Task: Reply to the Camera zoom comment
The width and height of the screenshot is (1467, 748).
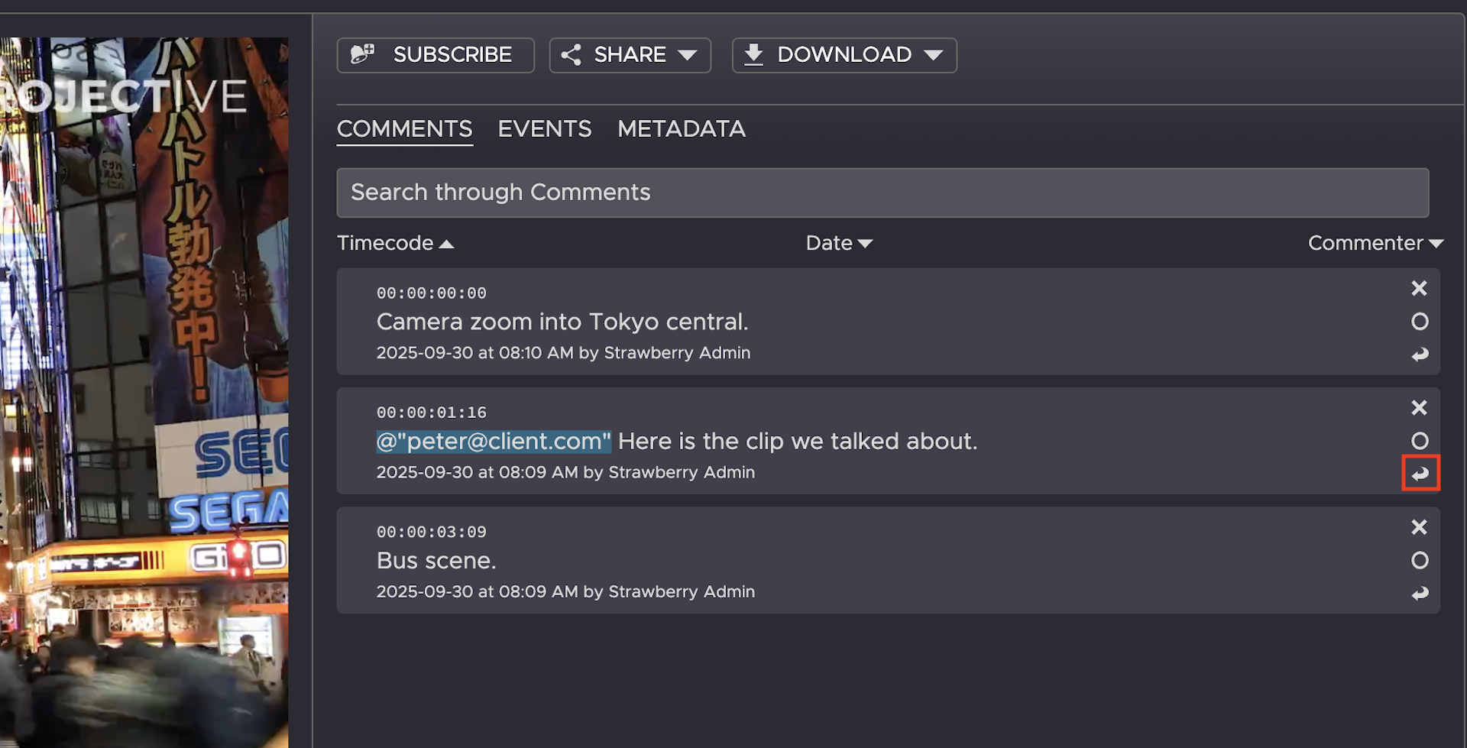Action: [x=1420, y=355]
